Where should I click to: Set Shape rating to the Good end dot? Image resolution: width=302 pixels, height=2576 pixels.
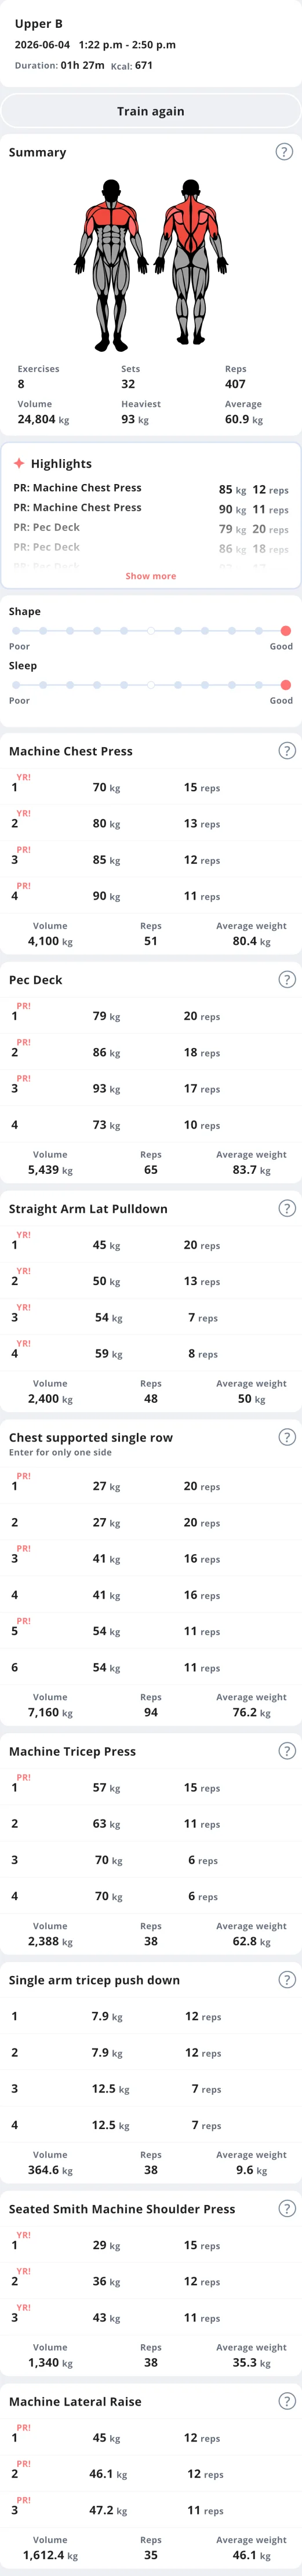tap(286, 631)
